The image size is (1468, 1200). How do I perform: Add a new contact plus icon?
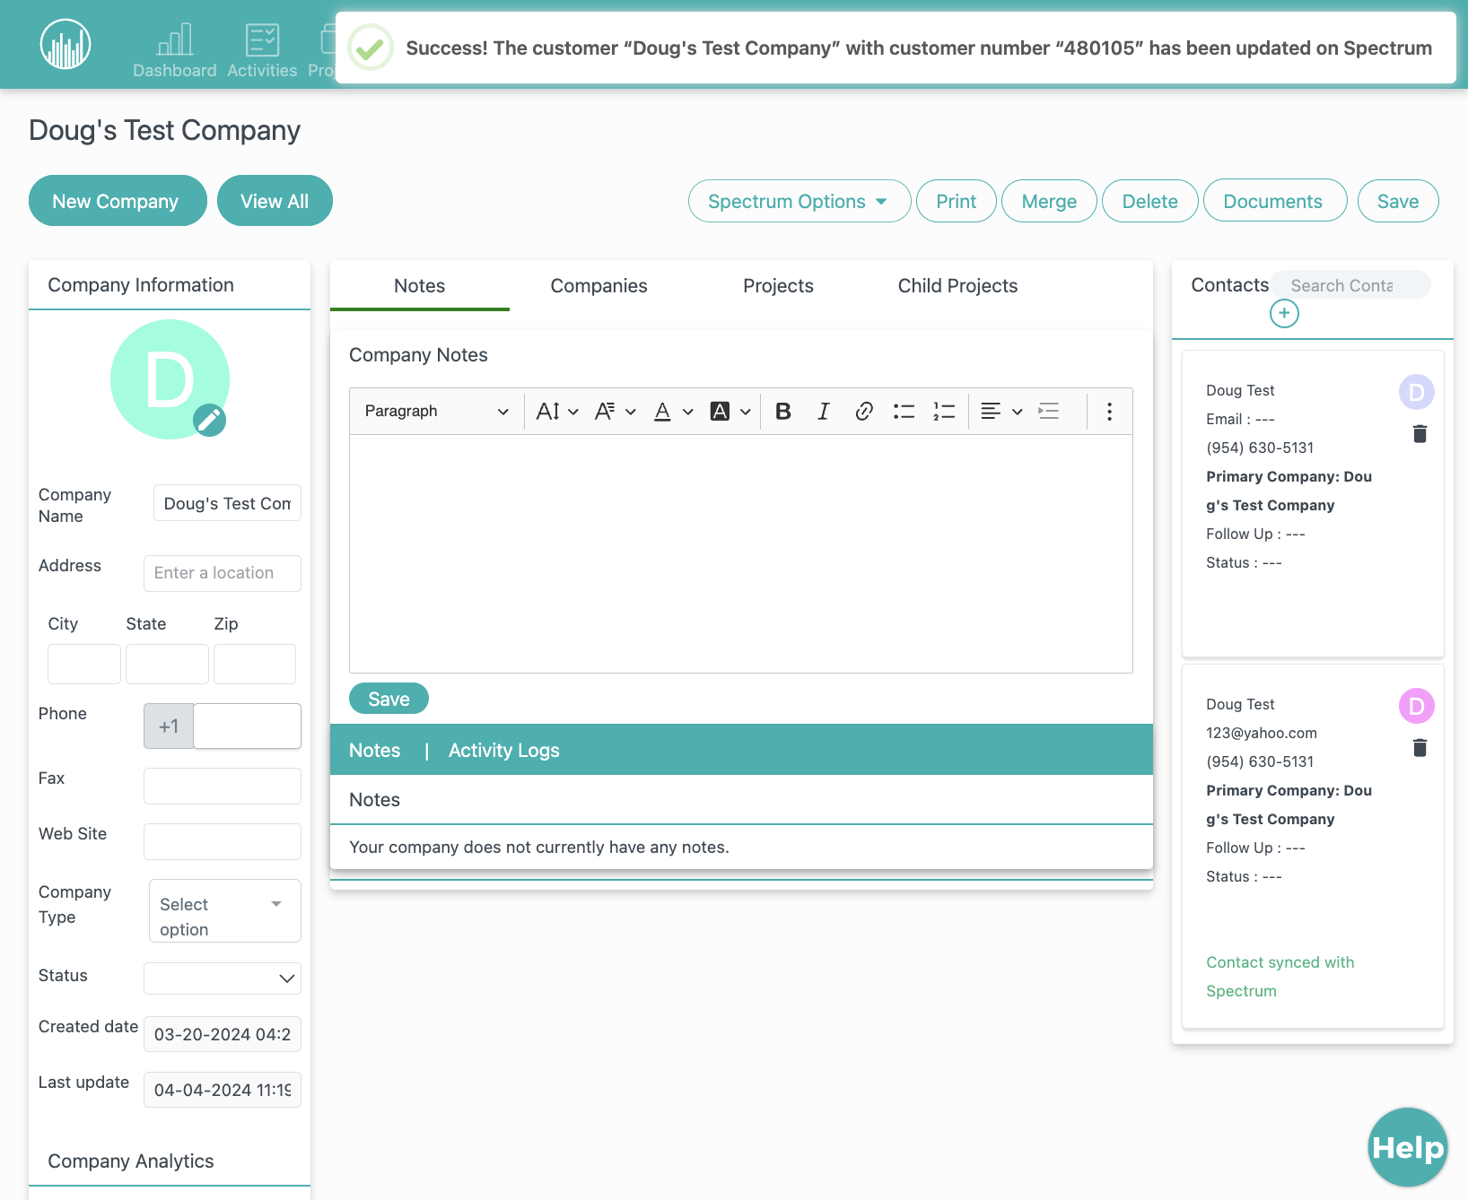[x=1284, y=313]
